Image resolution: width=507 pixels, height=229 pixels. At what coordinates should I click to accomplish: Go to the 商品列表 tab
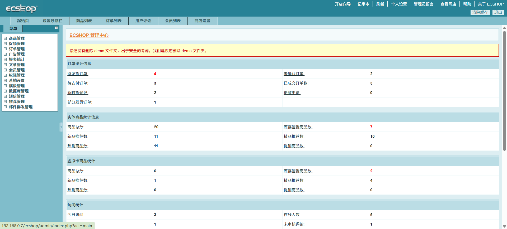pyautogui.click(x=84, y=21)
